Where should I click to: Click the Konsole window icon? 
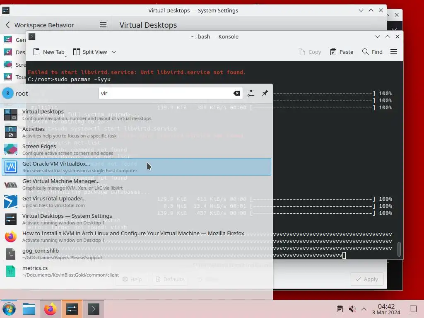pos(32,36)
